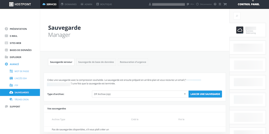Open the Admin menu
The height and width of the screenshot is (134, 269).
click(x=86, y=4)
